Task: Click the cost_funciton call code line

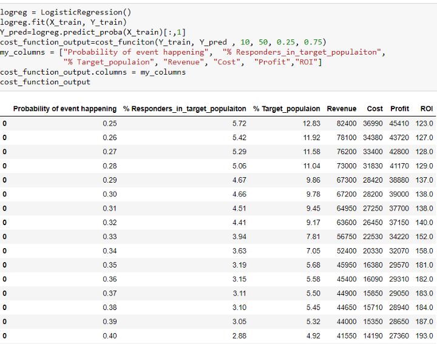Action: click(163, 42)
